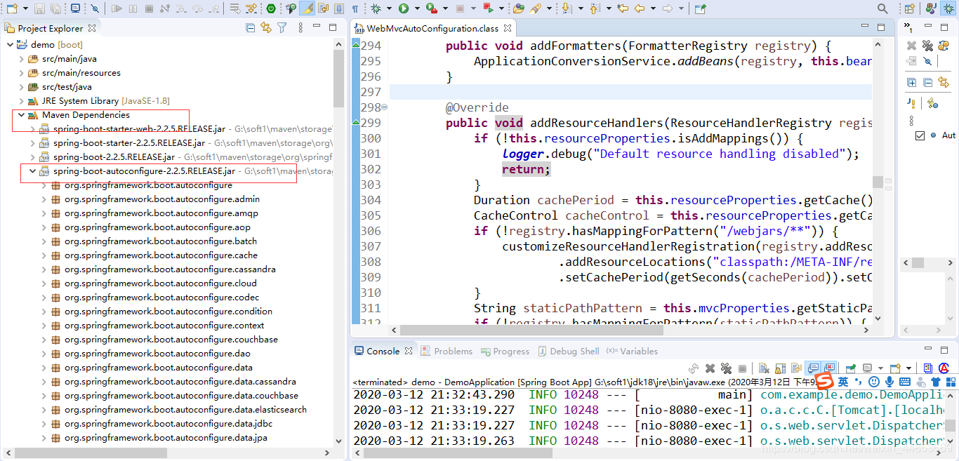Click the green Run toolbar button
This screenshot has width=959, height=461.
click(x=404, y=8)
